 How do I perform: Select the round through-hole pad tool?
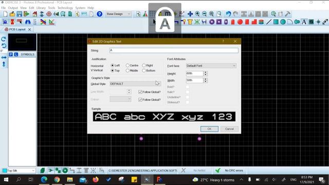point(212,22)
